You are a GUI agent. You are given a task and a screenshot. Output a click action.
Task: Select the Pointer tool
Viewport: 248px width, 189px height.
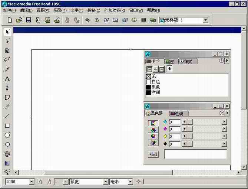click(7, 32)
